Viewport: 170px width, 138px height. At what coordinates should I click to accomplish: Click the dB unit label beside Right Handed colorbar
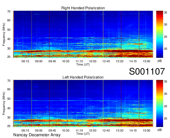[x=159, y=61]
